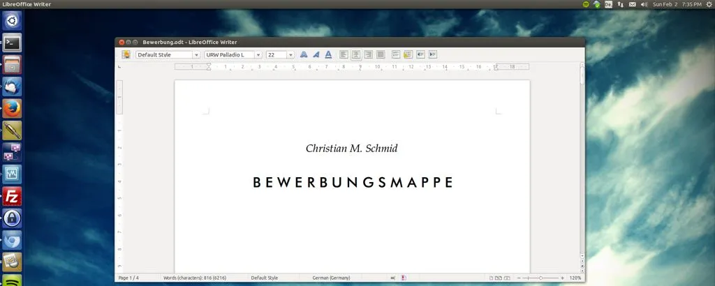Toggle Italic formatting
Image resolution: width=715 pixels, height=286 pixels.
pos(316,54)
